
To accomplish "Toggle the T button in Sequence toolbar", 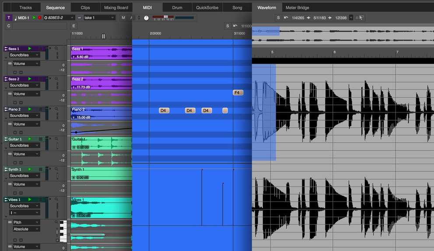I will click(x=9, y=17).
